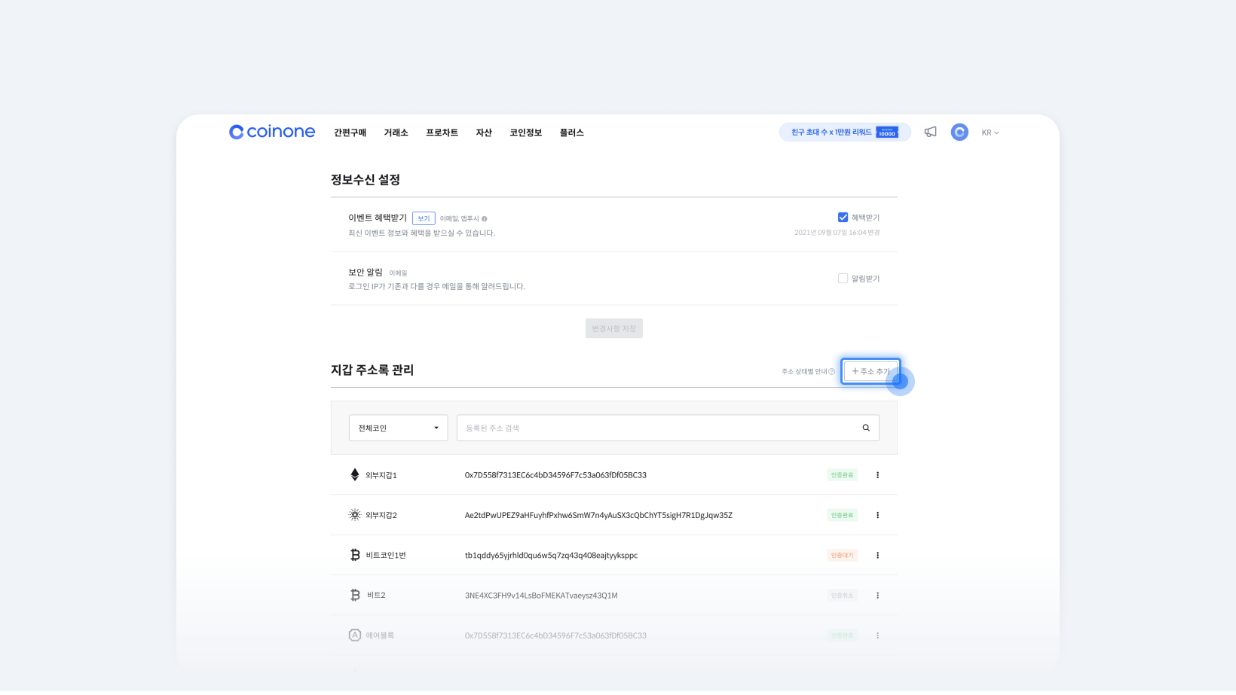Viewport: 1236px width, 695px height.
Task: Enable the 알림받기 security alert checkbox
Action: click(x=843, y=279)
